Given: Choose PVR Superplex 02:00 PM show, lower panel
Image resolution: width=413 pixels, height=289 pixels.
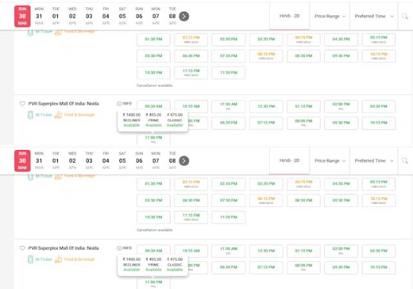Looking at the screenshot, I should [341, 251].
